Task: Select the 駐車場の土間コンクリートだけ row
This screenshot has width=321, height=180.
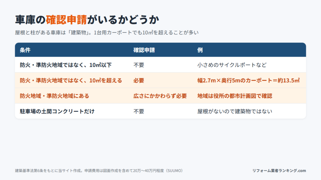Action: pos(160,111)
